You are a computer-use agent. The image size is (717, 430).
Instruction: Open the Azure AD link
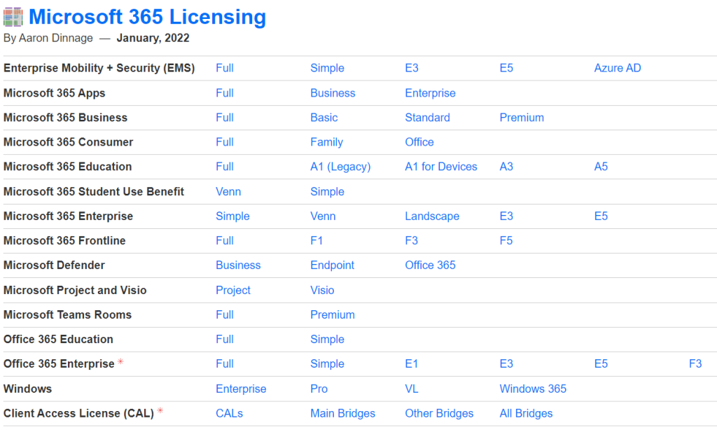pyautogui.click(x=618, y=68)
